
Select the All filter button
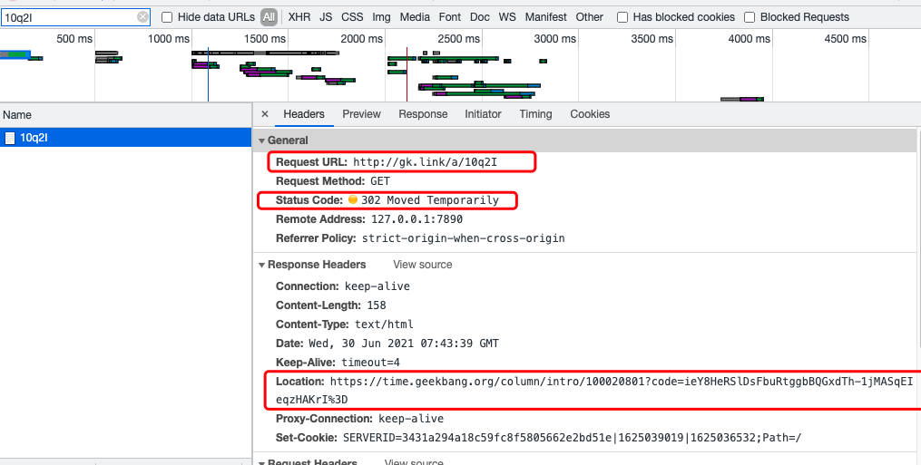click(269, 17)
